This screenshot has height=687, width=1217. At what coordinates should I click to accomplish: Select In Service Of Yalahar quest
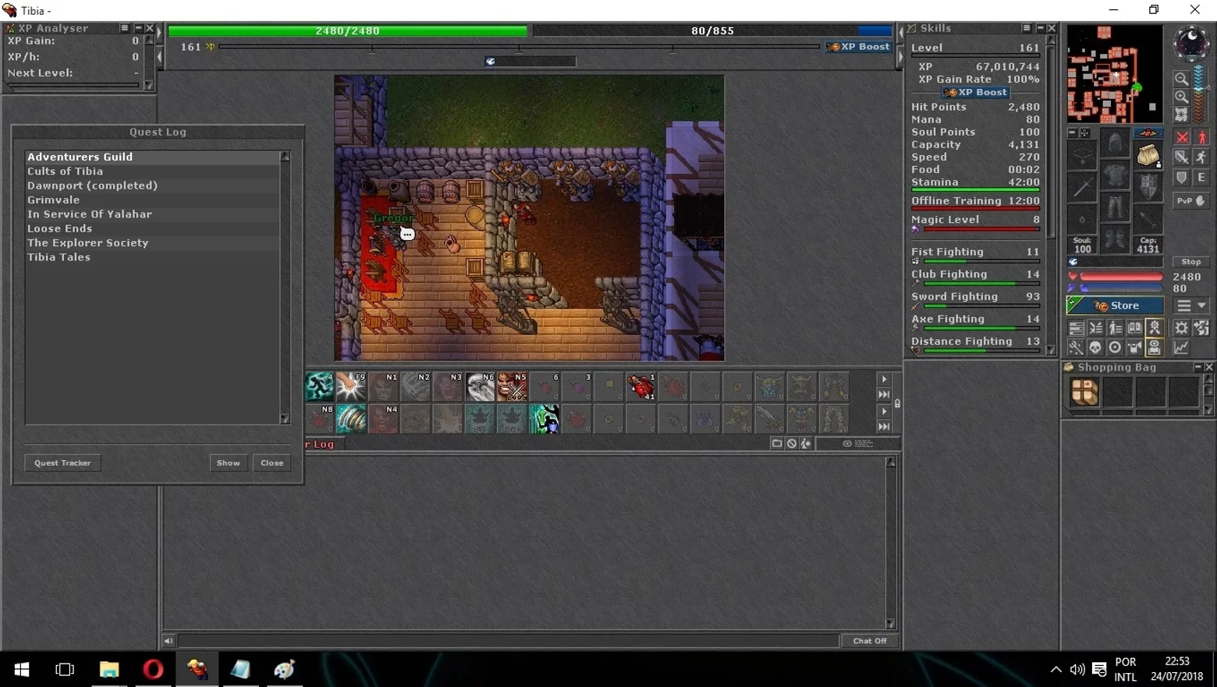153,214
